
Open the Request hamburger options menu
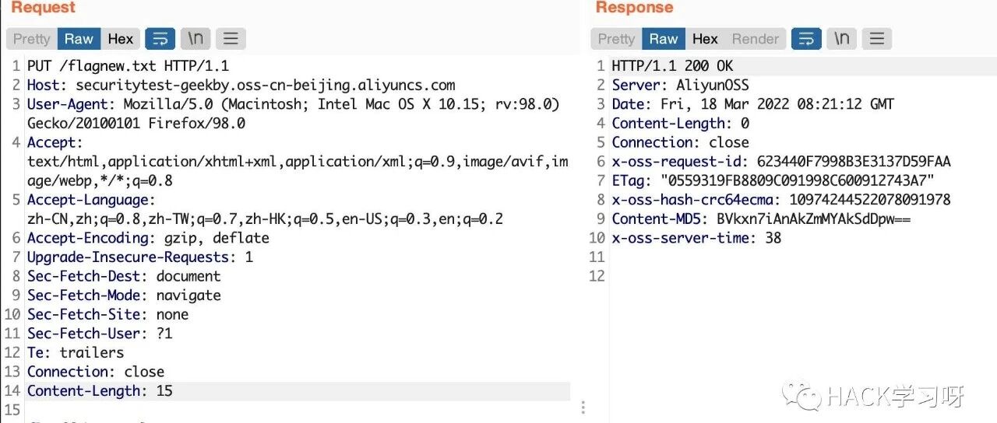(x=231, y=38)
